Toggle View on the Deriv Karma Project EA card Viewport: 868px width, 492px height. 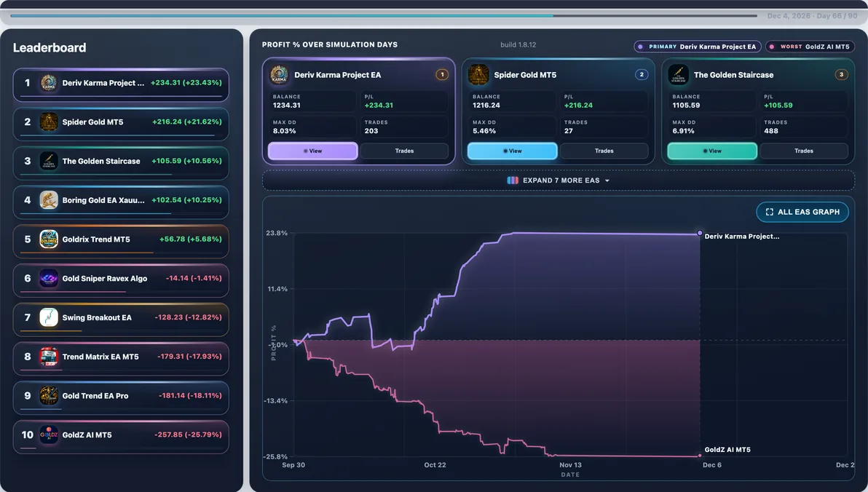pyautogui.click(x=313, y=151)
